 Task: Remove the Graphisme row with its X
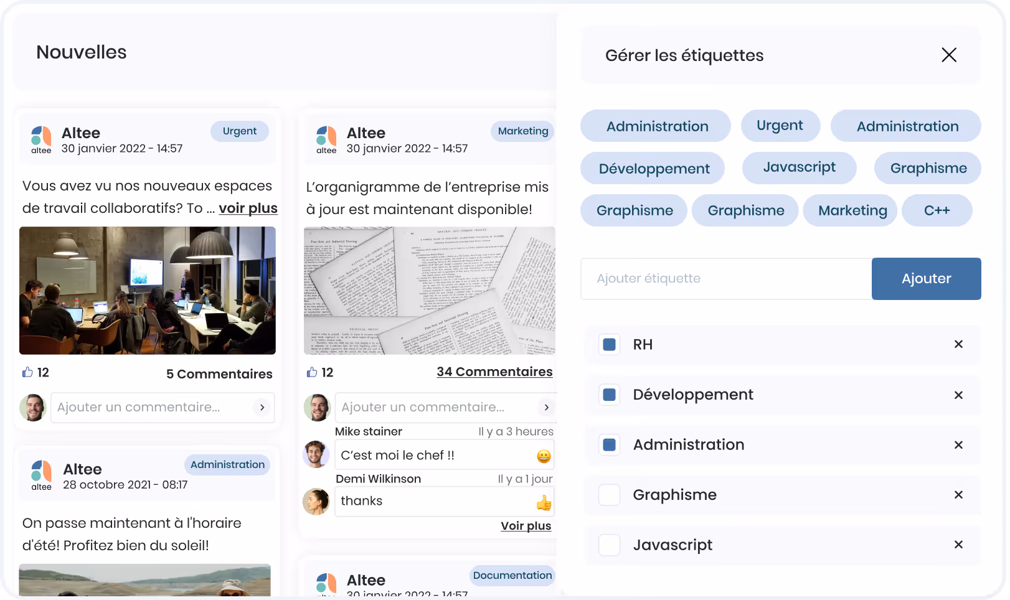point(958,495)
